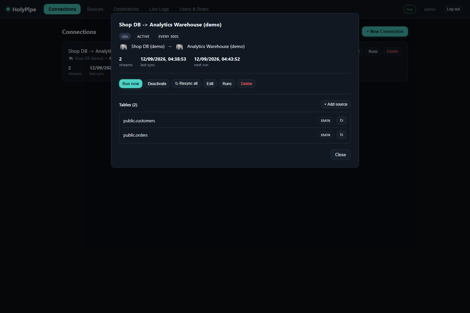Open Edit for this connection
470x313 pixels.
[x=210, y=84]
